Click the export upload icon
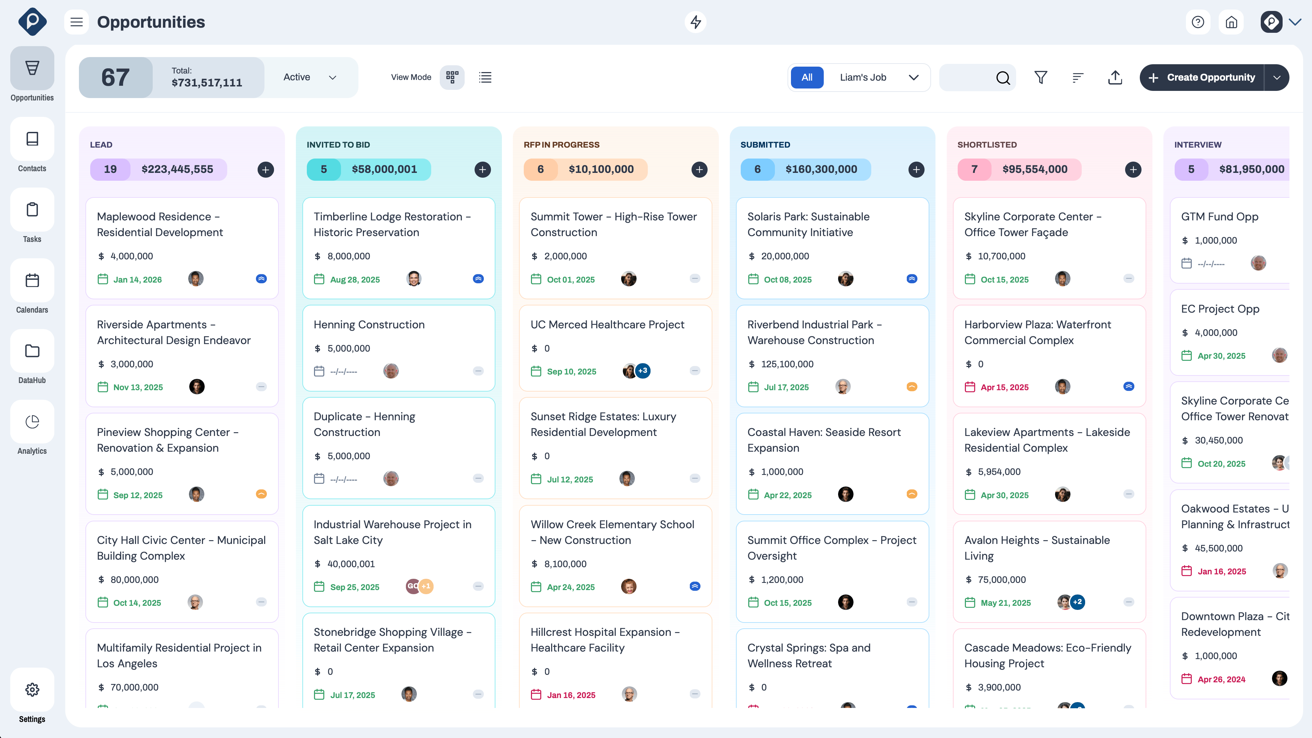 [1115, 78]
